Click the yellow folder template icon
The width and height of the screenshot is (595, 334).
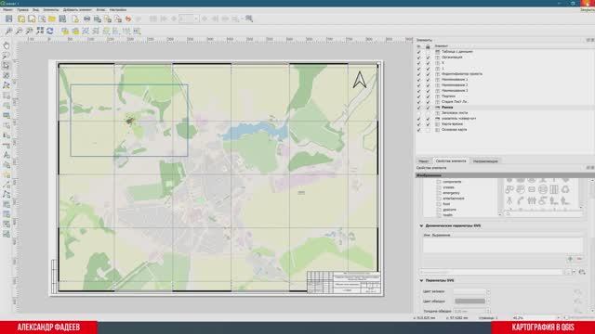tap(52, 19)
